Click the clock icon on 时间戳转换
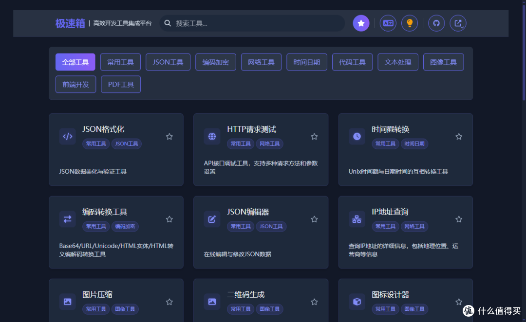526x322 pixels. click(357, 136)
